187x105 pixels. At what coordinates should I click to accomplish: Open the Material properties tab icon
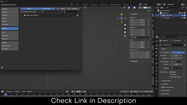pyautogui.click(x=157, y=85)
